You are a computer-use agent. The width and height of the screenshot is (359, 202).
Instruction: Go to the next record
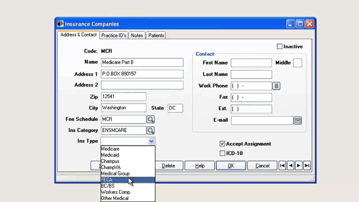pos(299,166)
